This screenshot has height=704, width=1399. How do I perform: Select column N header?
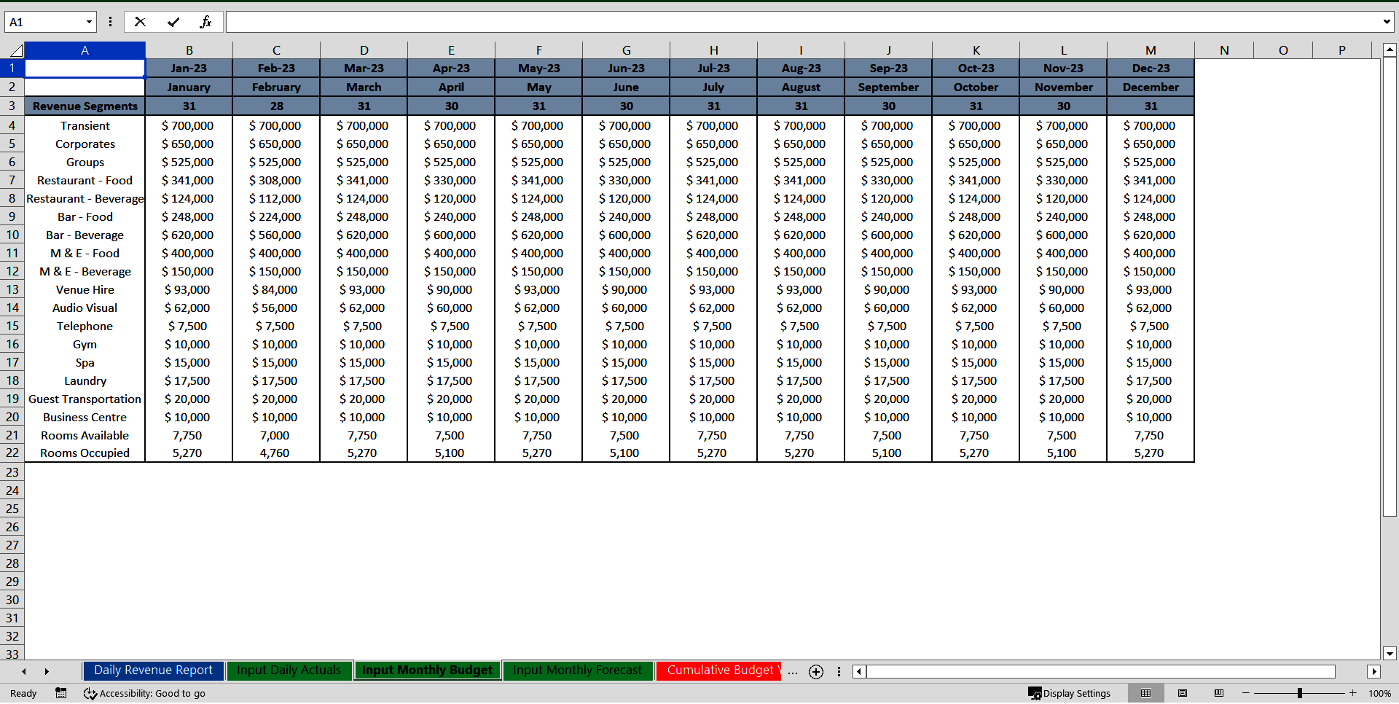click(x=1224, y=50)
